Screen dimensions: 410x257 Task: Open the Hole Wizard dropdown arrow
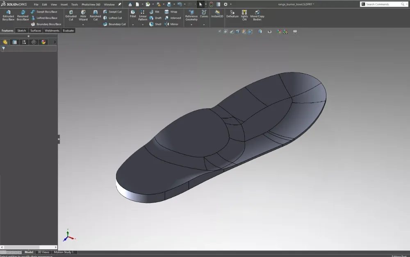83,25
